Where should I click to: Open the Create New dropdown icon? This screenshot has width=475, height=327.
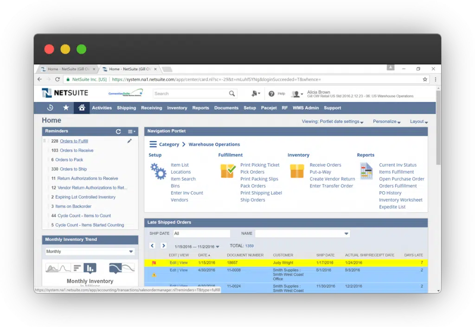coord(256,94)
